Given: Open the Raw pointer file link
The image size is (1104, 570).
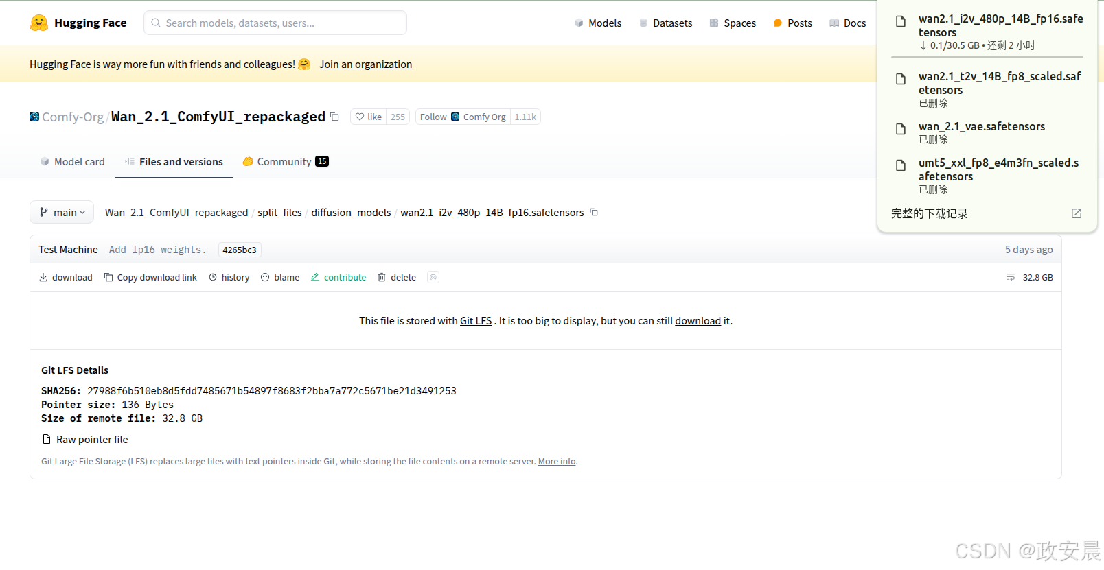Looking at the screenshot, I should [92, 439].
